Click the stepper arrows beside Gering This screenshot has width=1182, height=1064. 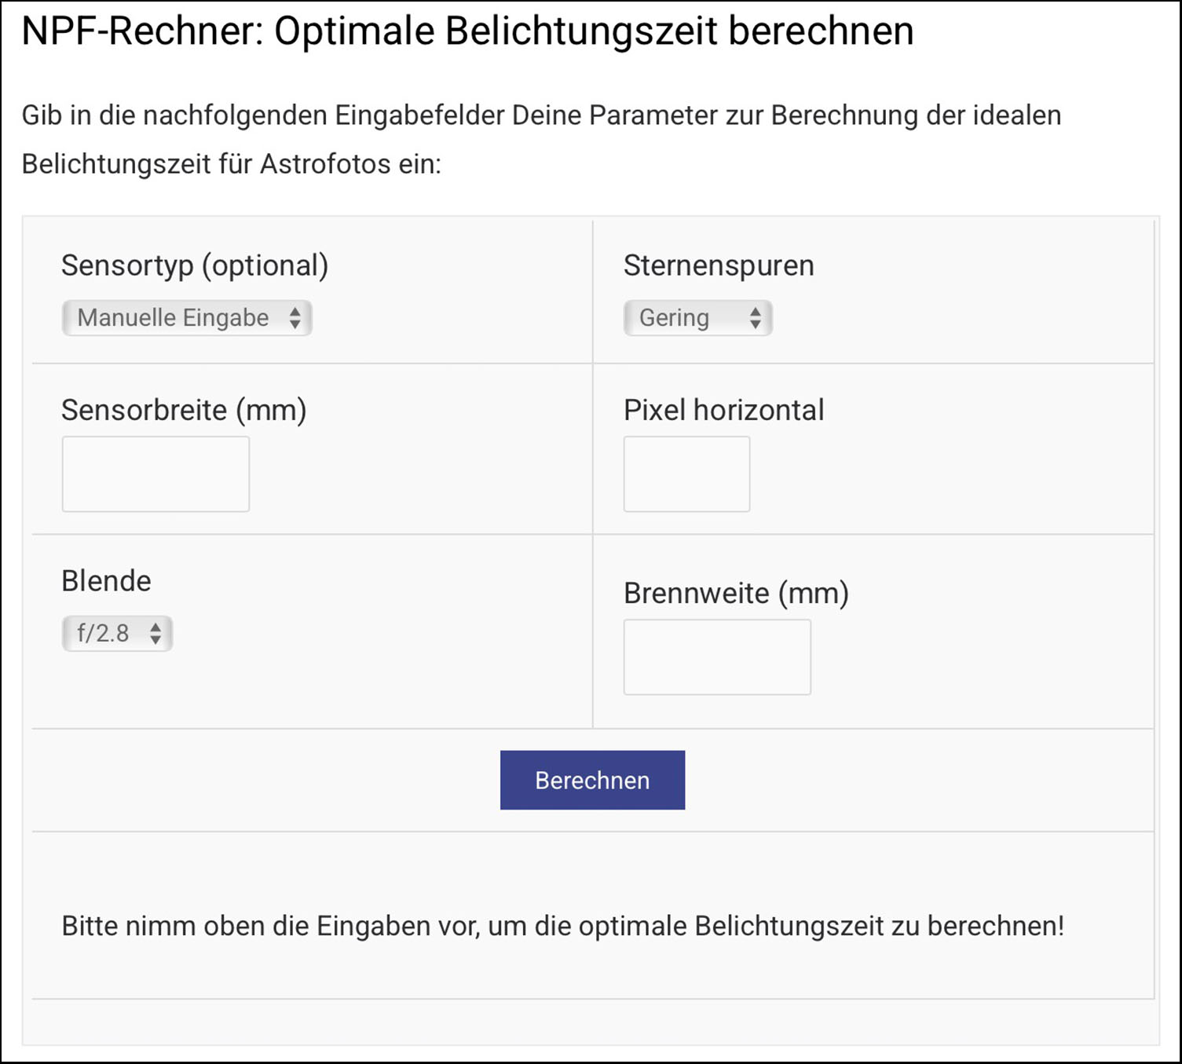tap(755, 318)
